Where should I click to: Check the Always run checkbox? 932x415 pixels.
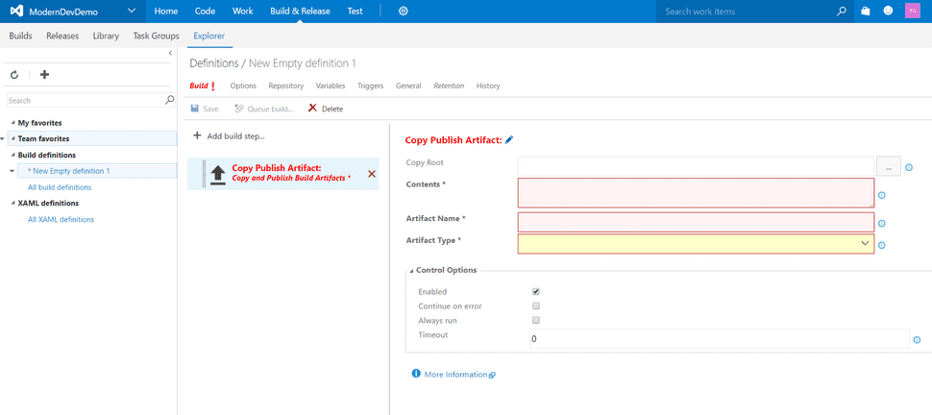point(535,321)
